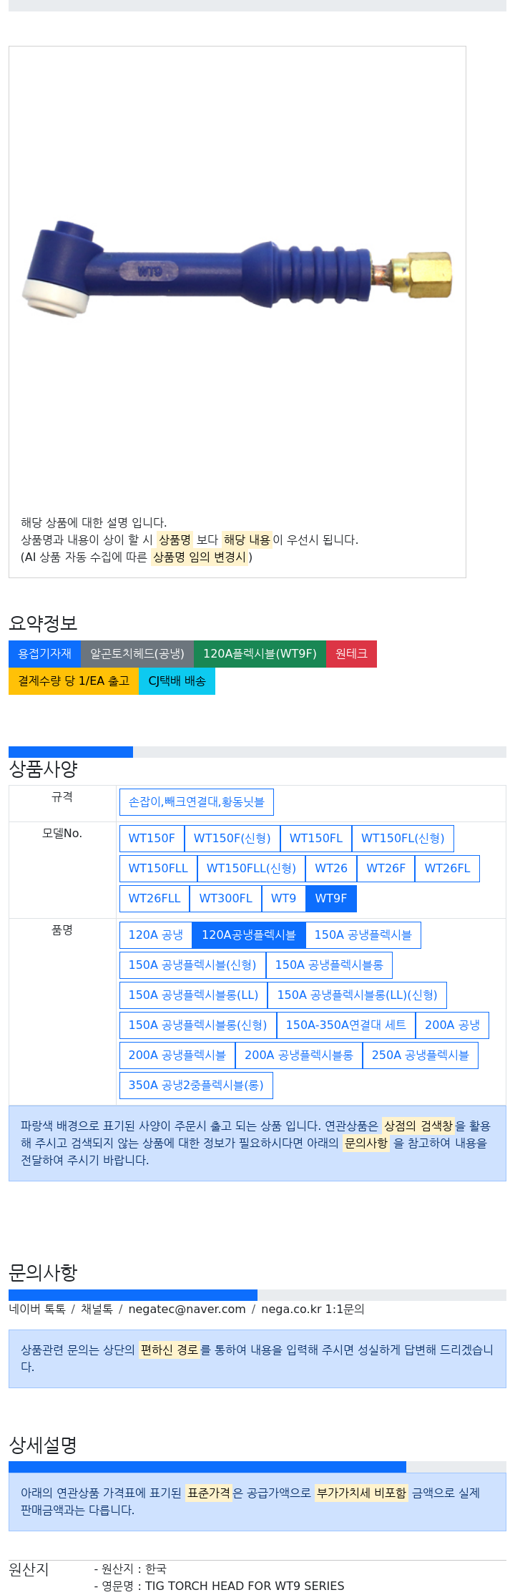This screenshot has width=515, height=1595.
Task: Pick the 200A 공냉플렉시블롱 option
Action: 299,1055
